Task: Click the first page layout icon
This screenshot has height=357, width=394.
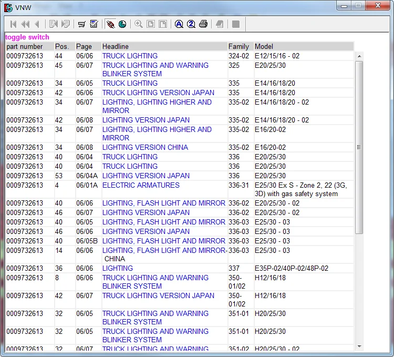Action: tap(151, 24)
